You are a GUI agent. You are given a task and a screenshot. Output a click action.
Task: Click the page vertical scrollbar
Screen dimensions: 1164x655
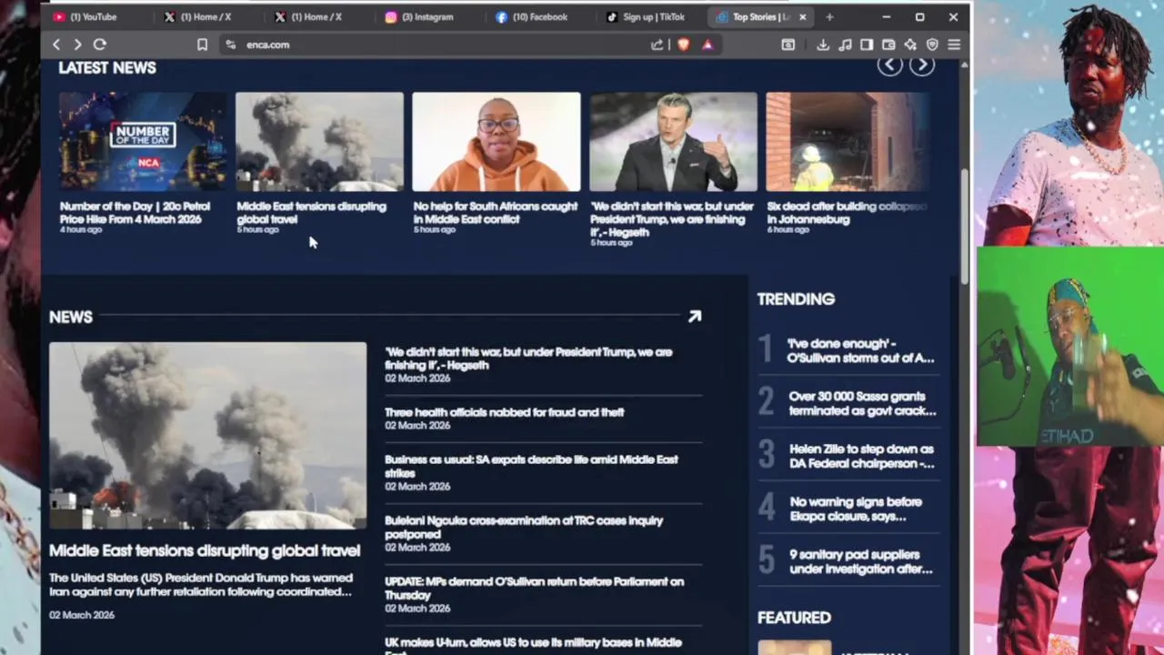(965, 227)
